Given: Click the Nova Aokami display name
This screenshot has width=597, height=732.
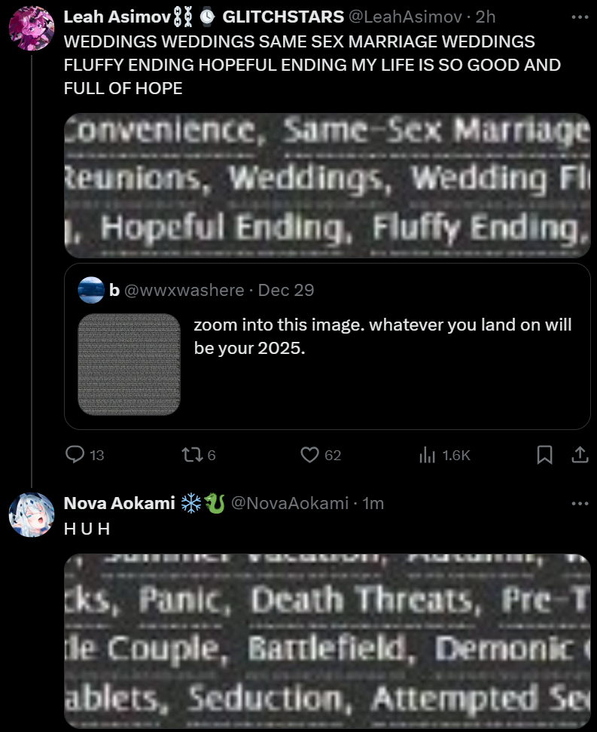Looking at the screenshot, I should pos(120,503).
